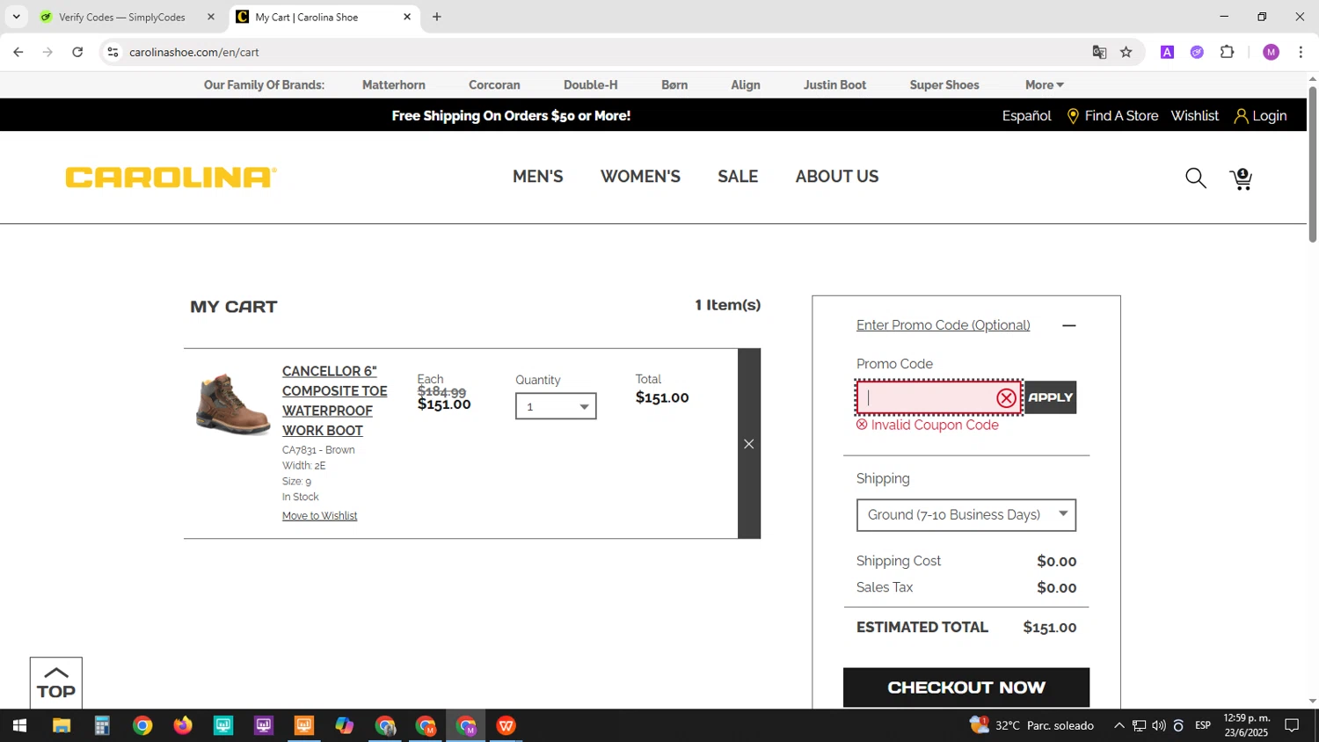This screenshot has height=742, width=1319.
Task: Open the Shipping method dropdown
Action: coord(966,515)
